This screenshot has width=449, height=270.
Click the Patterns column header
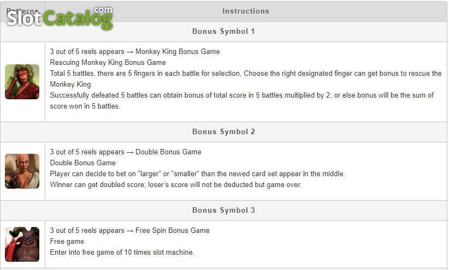click(22, 11)
